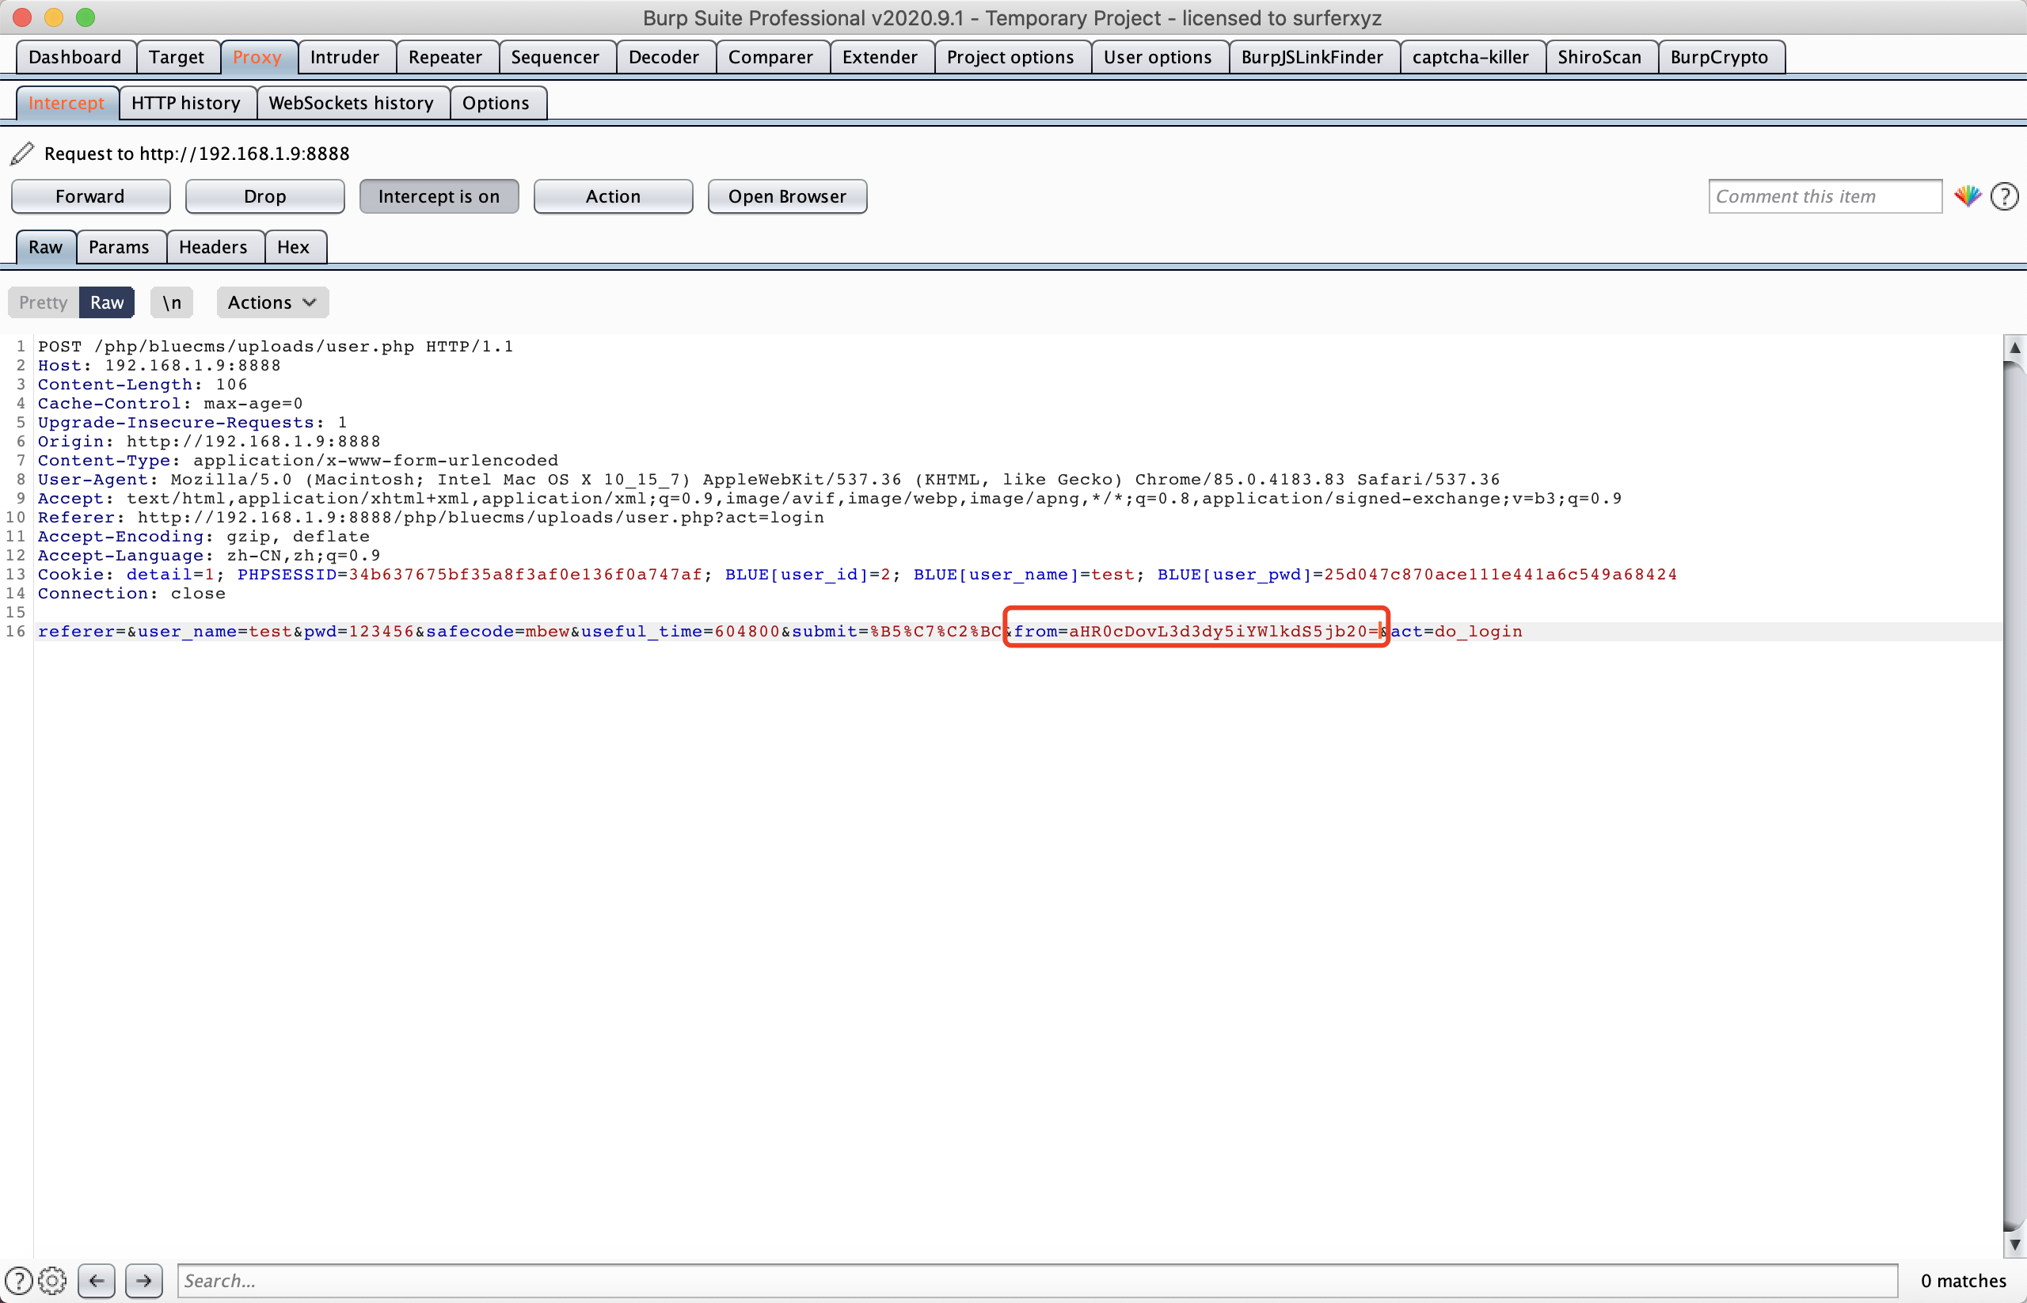Click the help icon next to the comment field
The width and height of the screenshot is (2027, 1303).
point(2003,196)
